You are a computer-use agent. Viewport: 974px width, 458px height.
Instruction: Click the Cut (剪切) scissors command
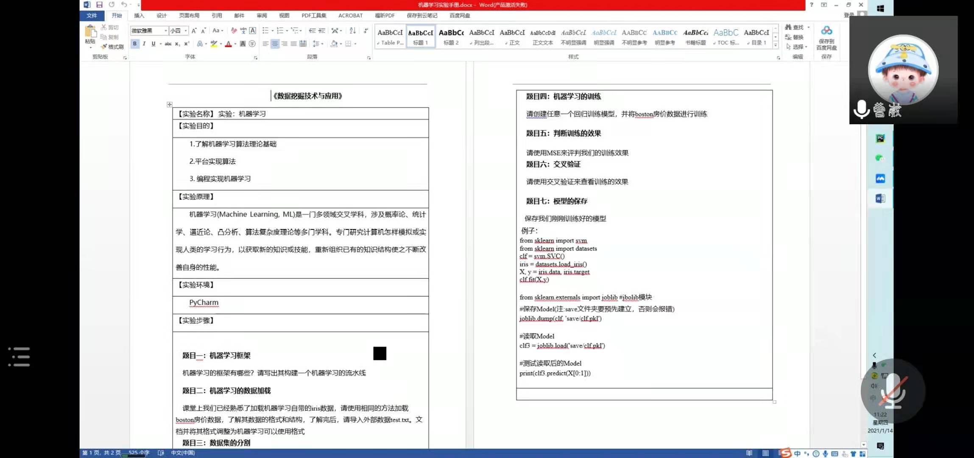pos(109,27)
